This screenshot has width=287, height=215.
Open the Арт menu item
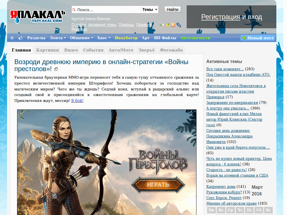pos(146,38)
